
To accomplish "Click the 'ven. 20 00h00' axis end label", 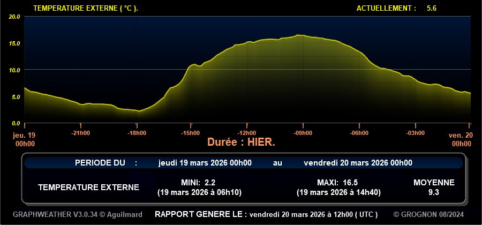I will (x=461, y=139).
